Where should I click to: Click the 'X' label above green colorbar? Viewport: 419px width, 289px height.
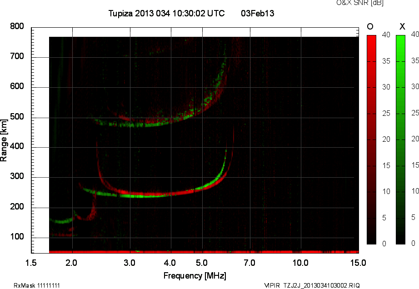(x=401, y=26)
